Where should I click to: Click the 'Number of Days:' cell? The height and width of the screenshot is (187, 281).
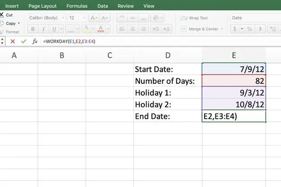pyautogui.click(x=168, y=81)
